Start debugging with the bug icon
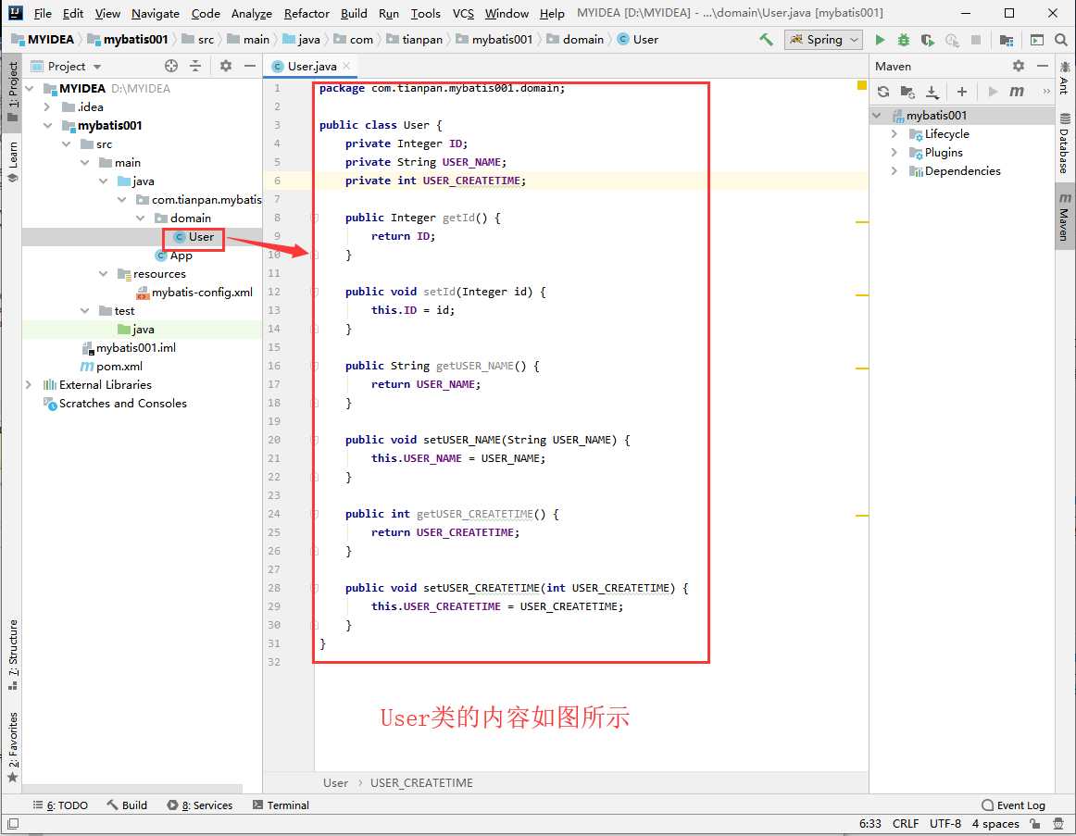The image size is (1076, 836). pyautogui.click(x=903, y=40)
